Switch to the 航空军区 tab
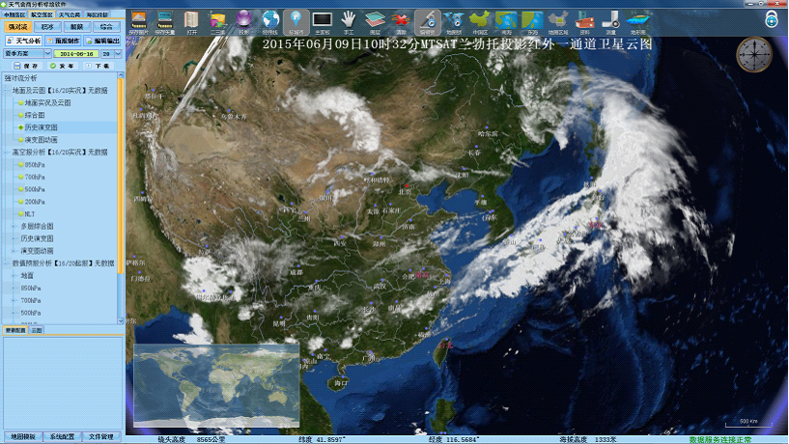 tap(42, 14)
